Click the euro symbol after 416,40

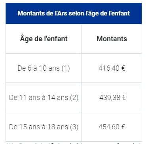tap(123, 68)
